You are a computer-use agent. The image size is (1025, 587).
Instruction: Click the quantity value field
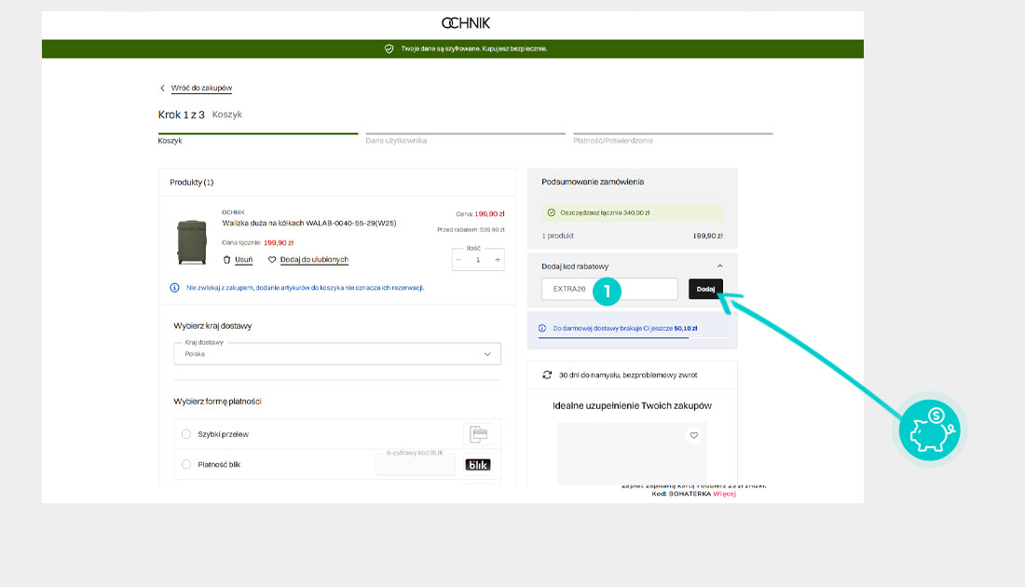click(478, 260)
